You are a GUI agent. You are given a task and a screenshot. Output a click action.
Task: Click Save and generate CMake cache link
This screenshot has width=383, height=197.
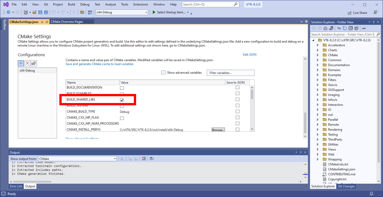pos(99,64)
